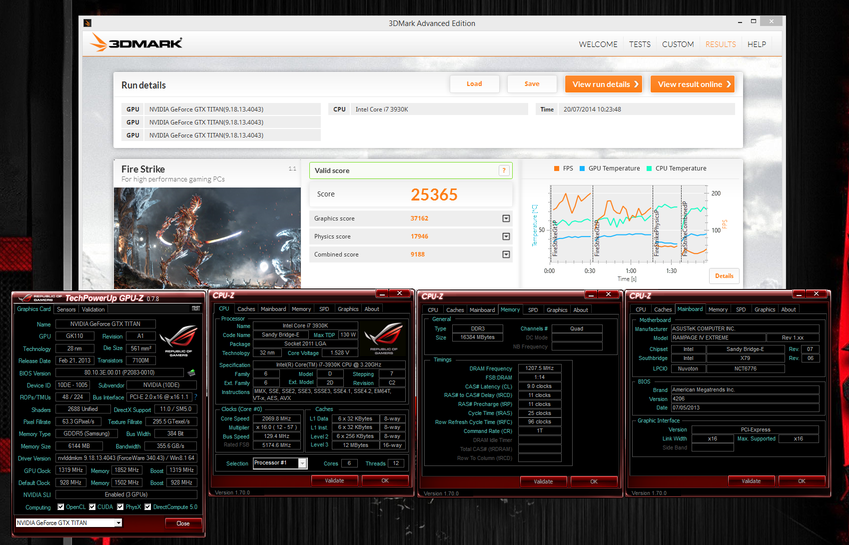Open the GPU selection dropdown in GPU-Z
This screenshot has width=849, height=545.
118,523
